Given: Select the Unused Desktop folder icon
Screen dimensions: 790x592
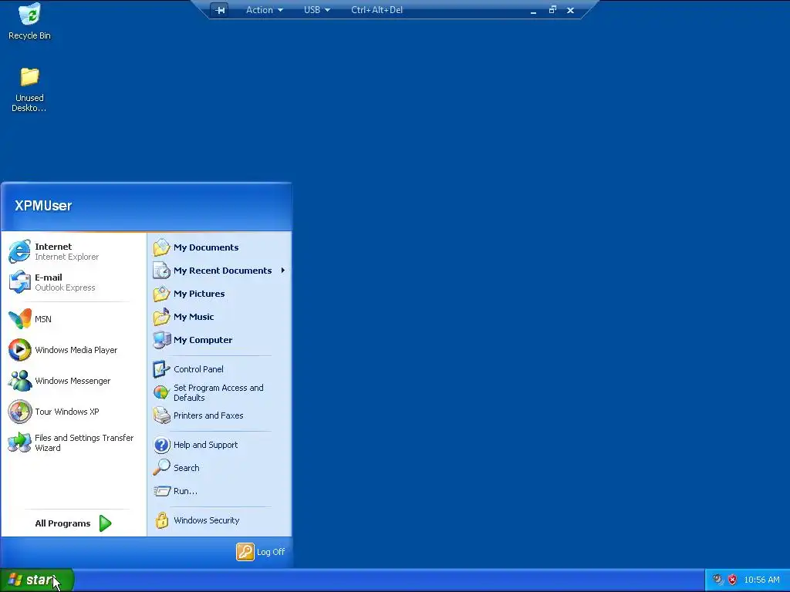Looking at the screenshot, I should click(29, 89).
